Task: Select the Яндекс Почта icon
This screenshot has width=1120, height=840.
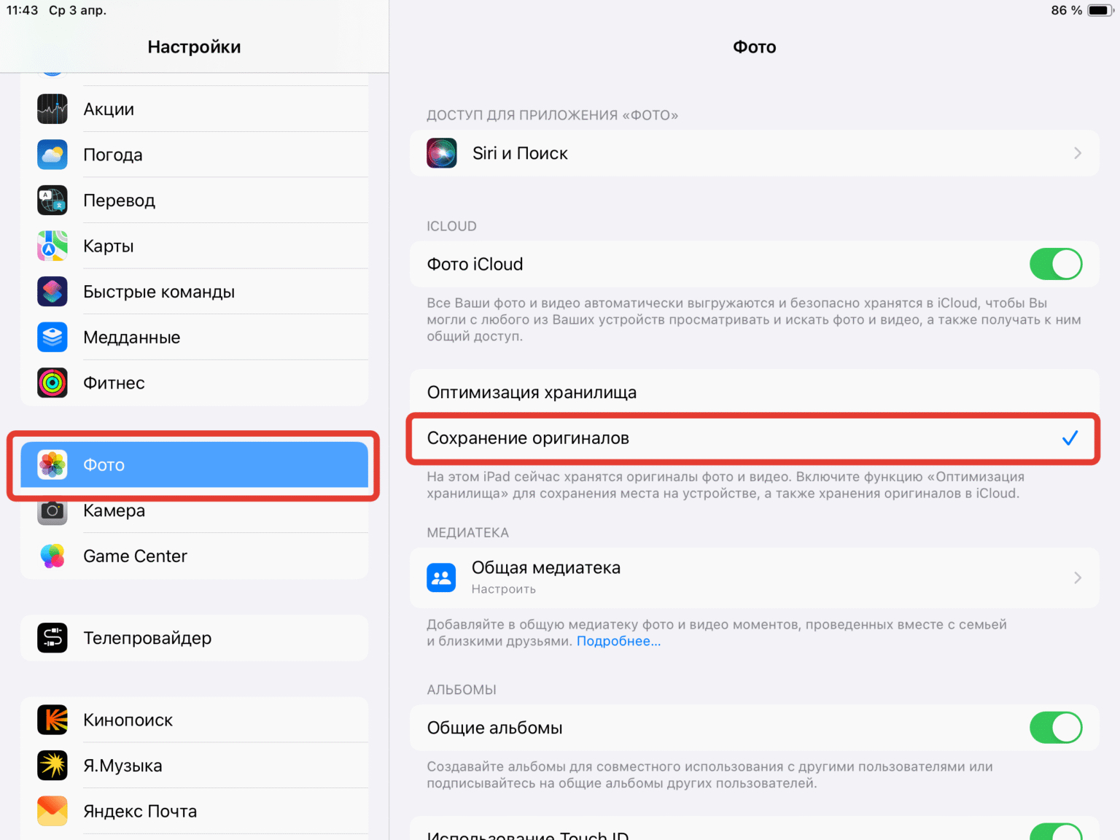Action: [x=52, y=810]
